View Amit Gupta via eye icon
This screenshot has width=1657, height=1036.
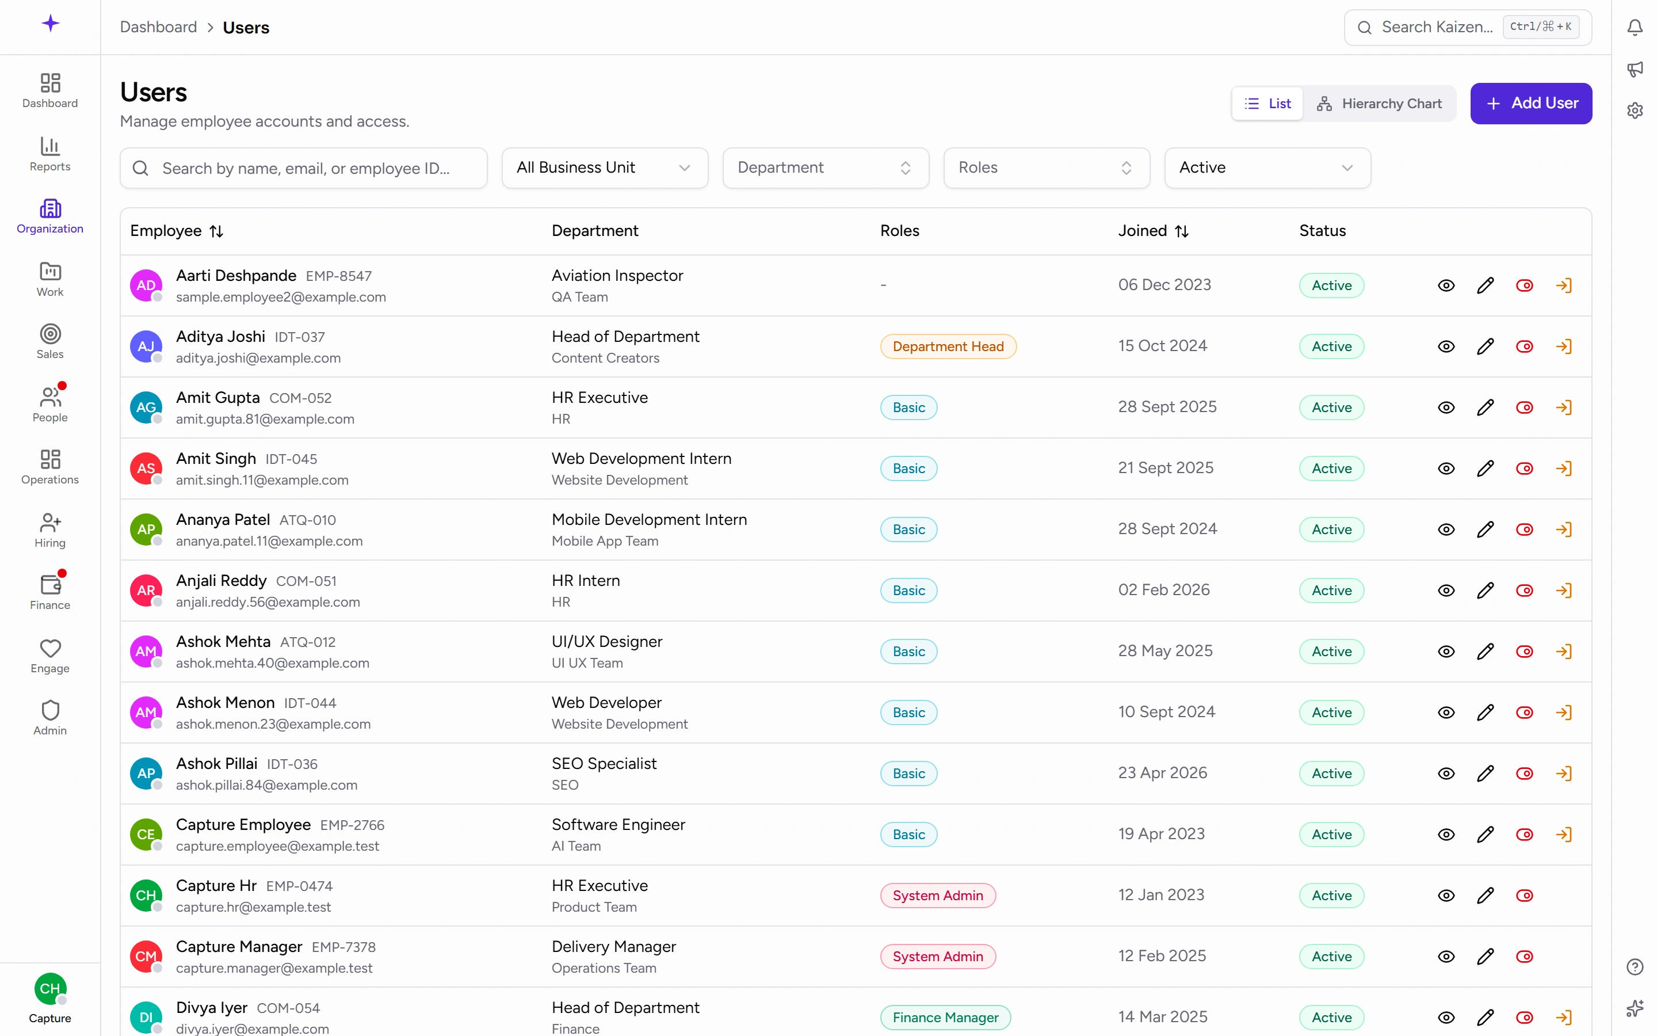1446,407
